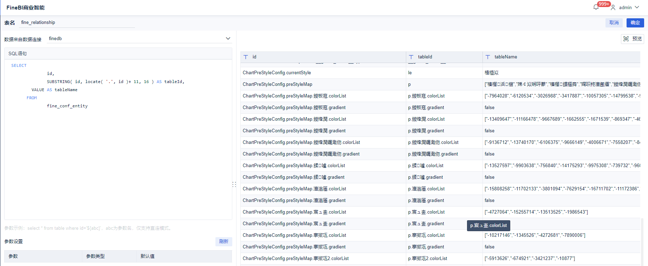Click the 刷新 refresh parameters button
Viewport: 648px width, 266px height.
pos(223,241)
